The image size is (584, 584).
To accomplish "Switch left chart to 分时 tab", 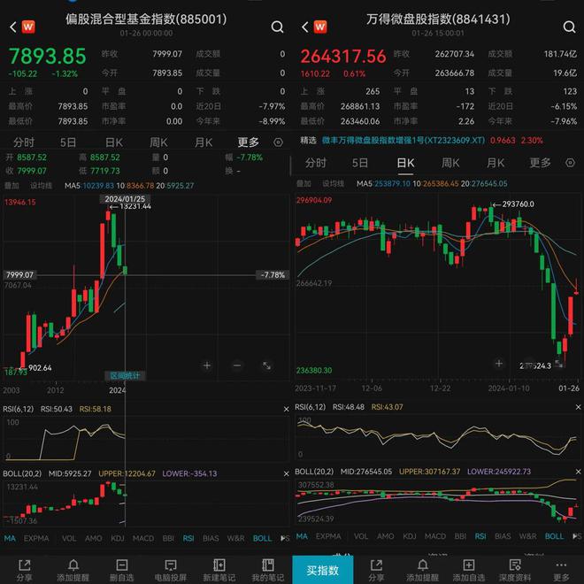I will tap(24, 142).
